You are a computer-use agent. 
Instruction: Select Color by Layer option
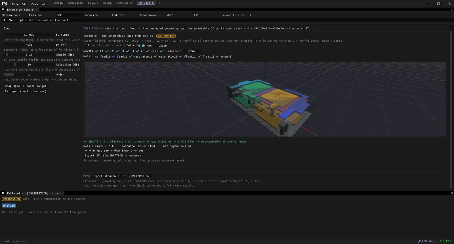[x=162, y=46]
